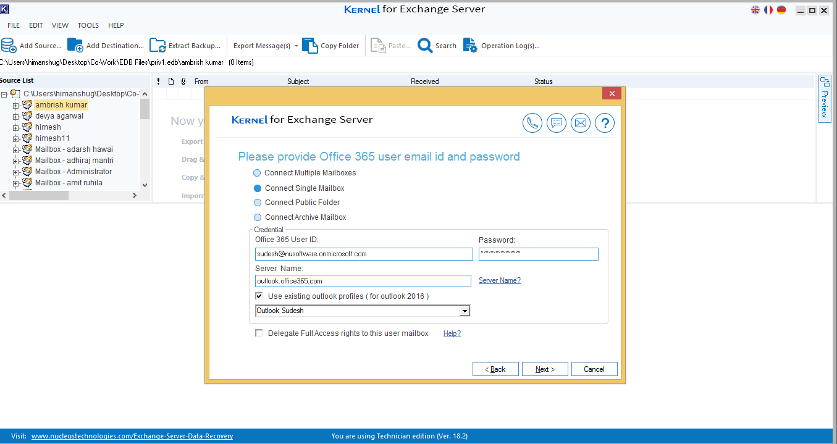Image resolution: width=837 pixels, height=444 pixels.
Task: Click the Add Source database icon
Action: click(x=9, y=46)
